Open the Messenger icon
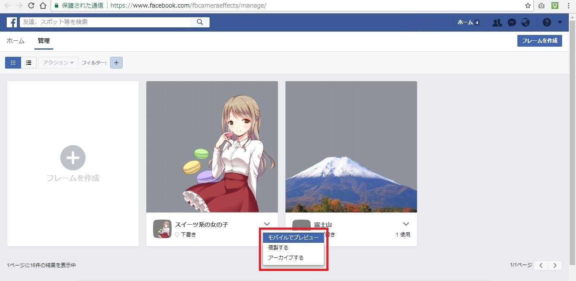The image size is (576, 281). (512, 23)
